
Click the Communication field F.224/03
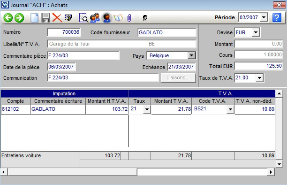(x=103, y=78)
